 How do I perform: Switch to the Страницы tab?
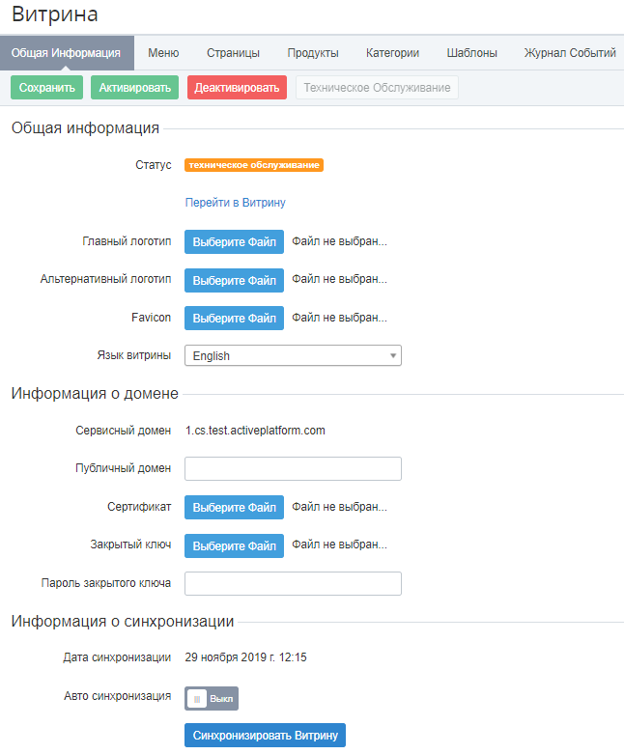[x=233, y=53]
